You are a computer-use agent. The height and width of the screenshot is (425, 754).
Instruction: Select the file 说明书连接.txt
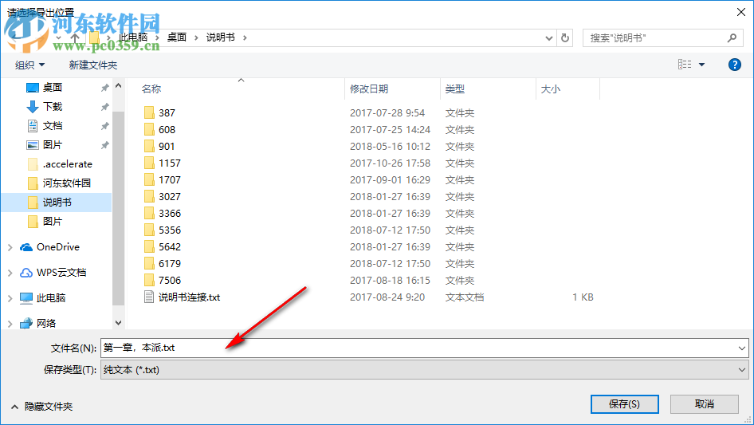point(190,297)
